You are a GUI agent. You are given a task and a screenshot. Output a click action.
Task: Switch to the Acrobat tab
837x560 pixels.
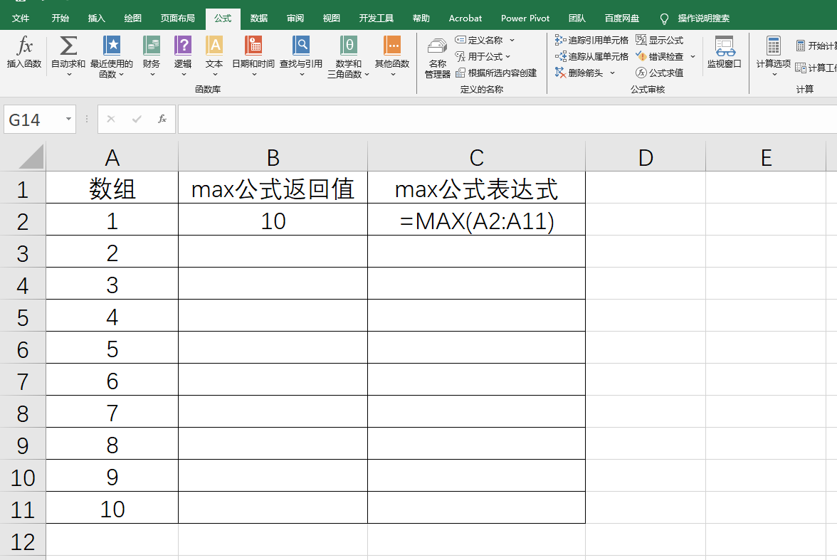click(x=465, y=19)
